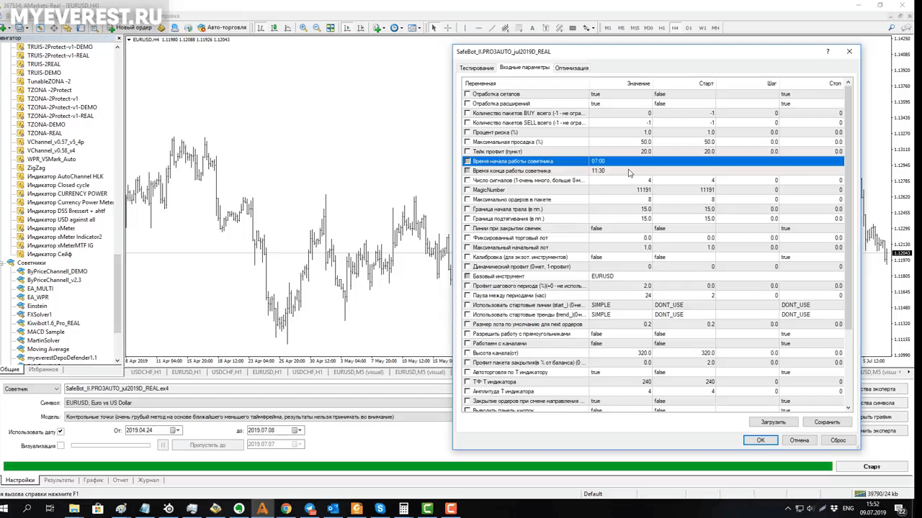Switch chart to D1 timeframe

point(689,28)
